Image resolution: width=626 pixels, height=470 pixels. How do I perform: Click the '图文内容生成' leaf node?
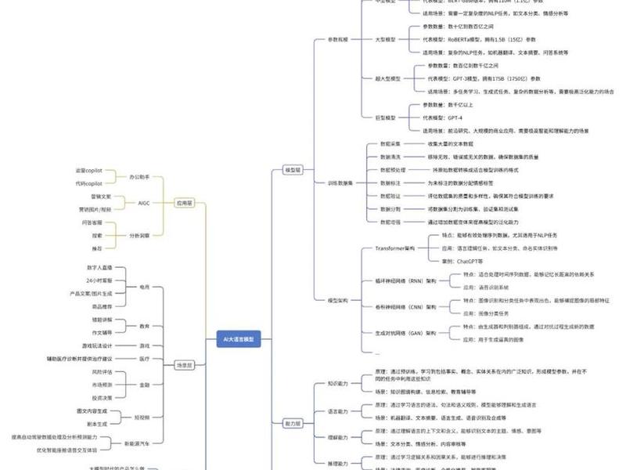pos(92,410)
